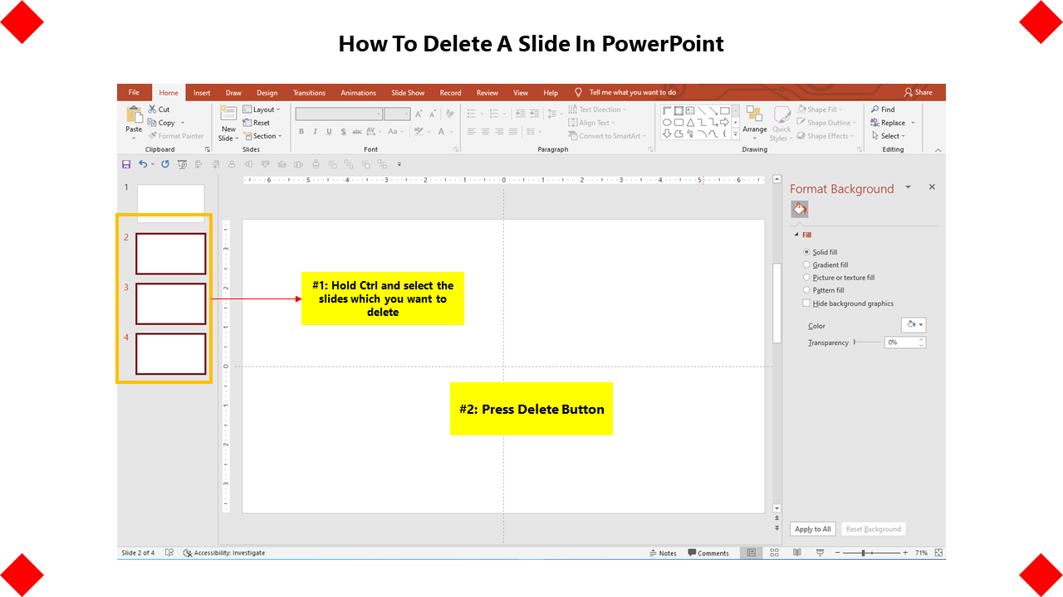Start Slide Show from the status bar icon

821,552
